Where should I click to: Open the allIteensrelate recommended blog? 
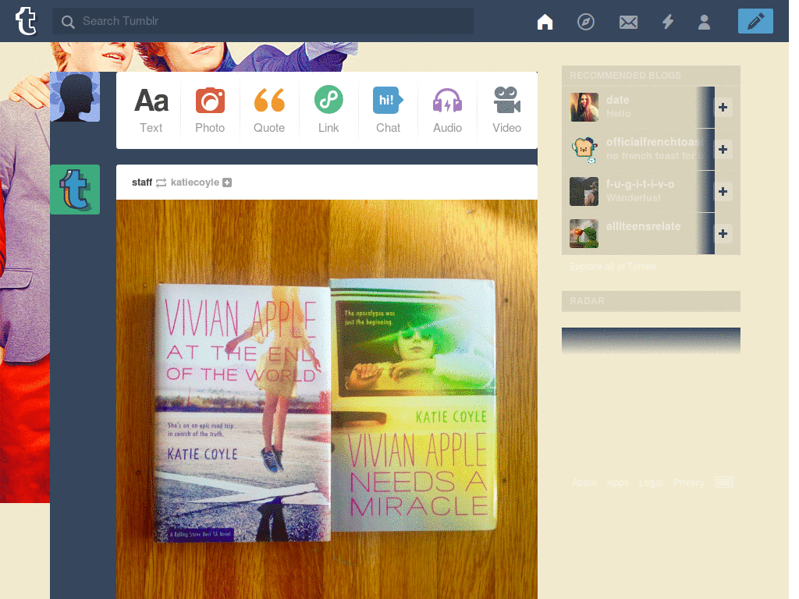click(x=643, y=226)
